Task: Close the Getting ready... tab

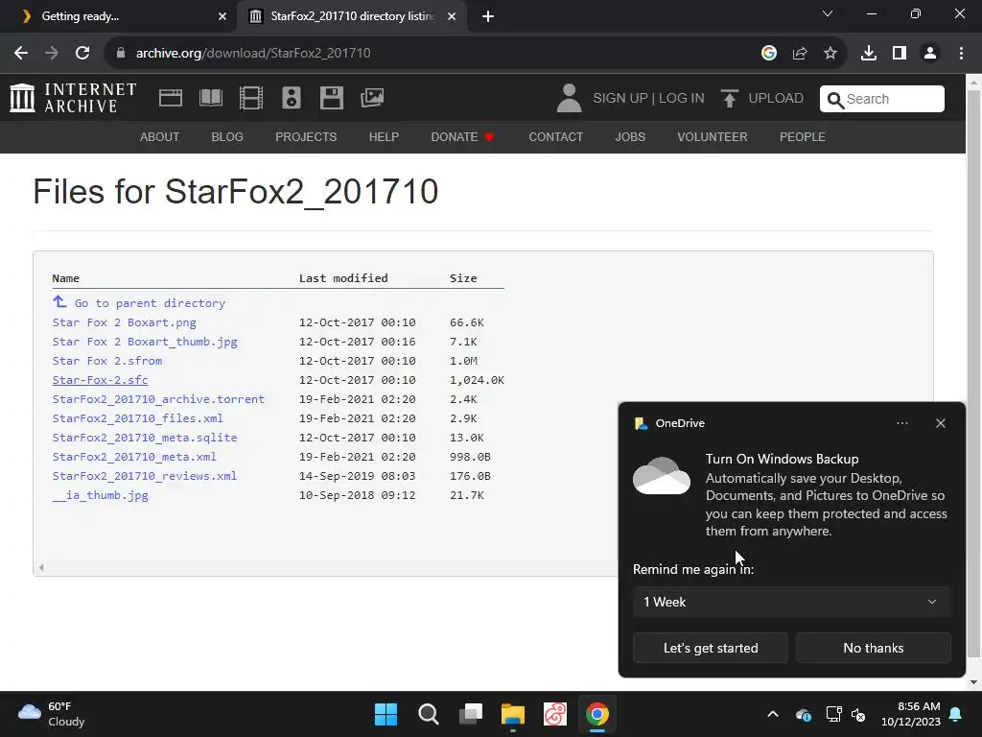Action: [x=222, y=16]
